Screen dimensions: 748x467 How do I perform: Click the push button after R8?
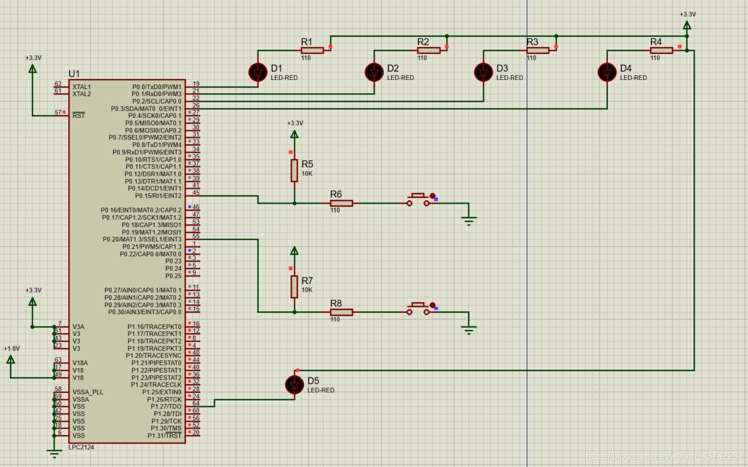[418, 308]
